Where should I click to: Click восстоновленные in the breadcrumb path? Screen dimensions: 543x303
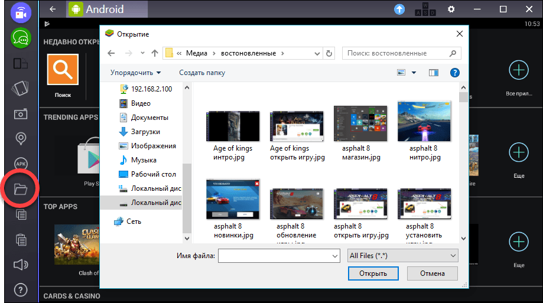(x=248, y=53)
